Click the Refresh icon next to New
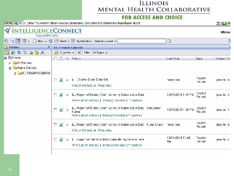The width and height of the screenshot is (234, 176). (x=51, y=41)
